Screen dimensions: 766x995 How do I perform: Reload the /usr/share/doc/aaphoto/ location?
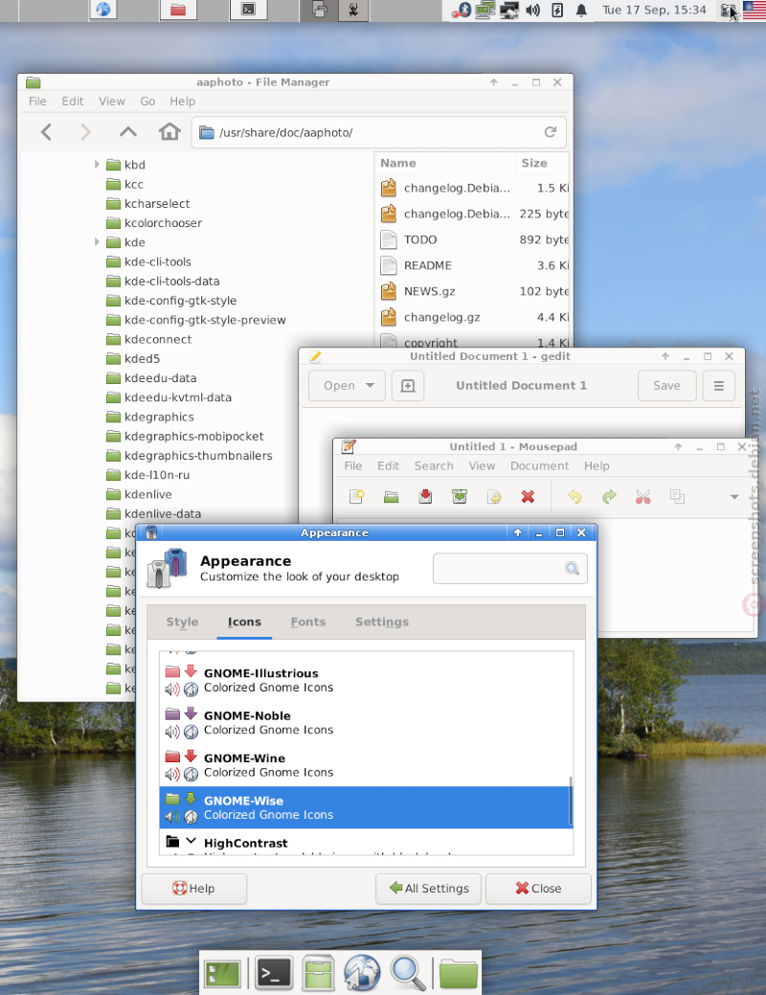coord(551,132)
